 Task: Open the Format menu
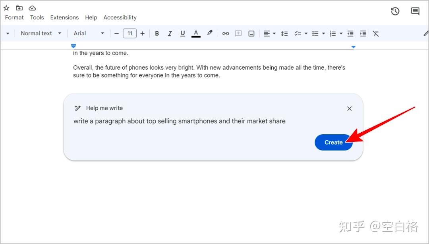point(14,17)
